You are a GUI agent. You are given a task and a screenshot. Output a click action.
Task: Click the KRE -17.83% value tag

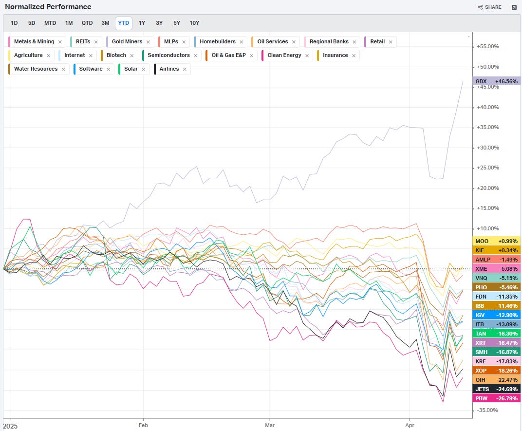496,361
